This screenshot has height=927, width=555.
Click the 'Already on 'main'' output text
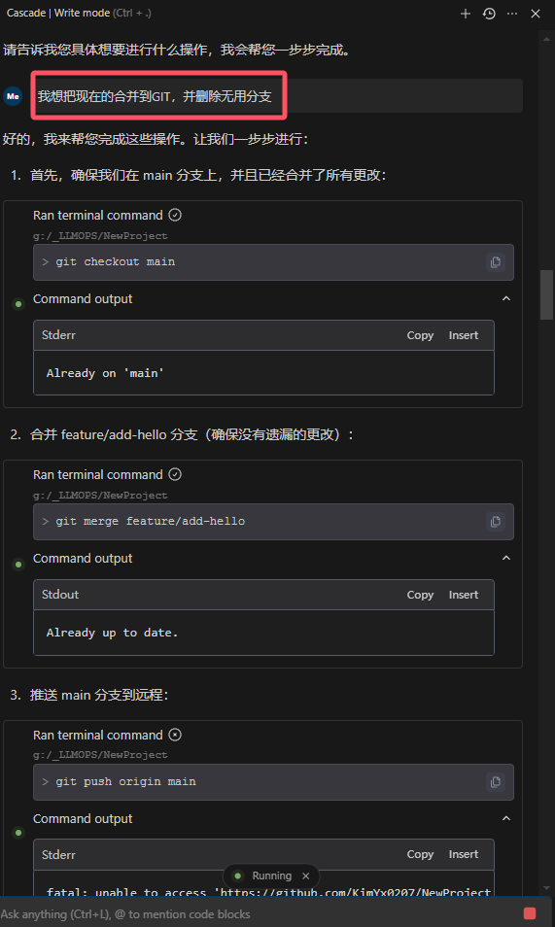(x=105, y=373)
